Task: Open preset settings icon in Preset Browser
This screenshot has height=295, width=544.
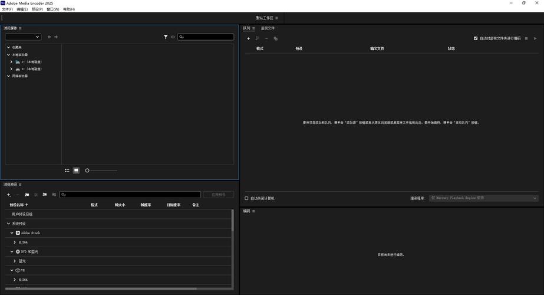Action: [36, 195]
